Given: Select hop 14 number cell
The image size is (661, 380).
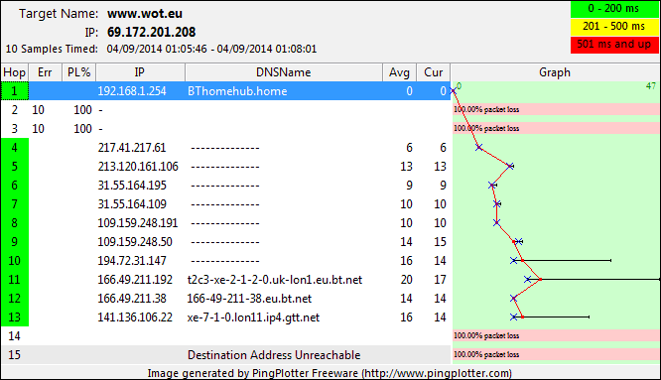Looking at the screenshot, I should point(15,336).
